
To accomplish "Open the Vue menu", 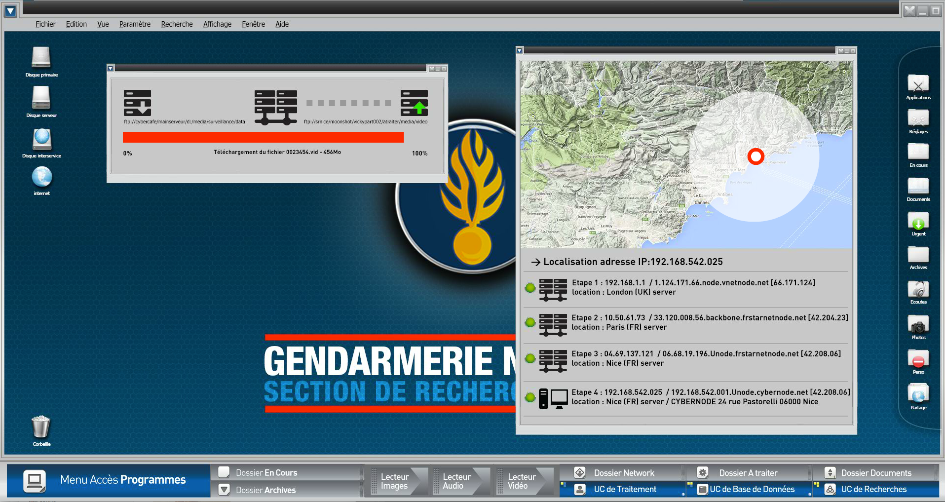I will (103, 24).
